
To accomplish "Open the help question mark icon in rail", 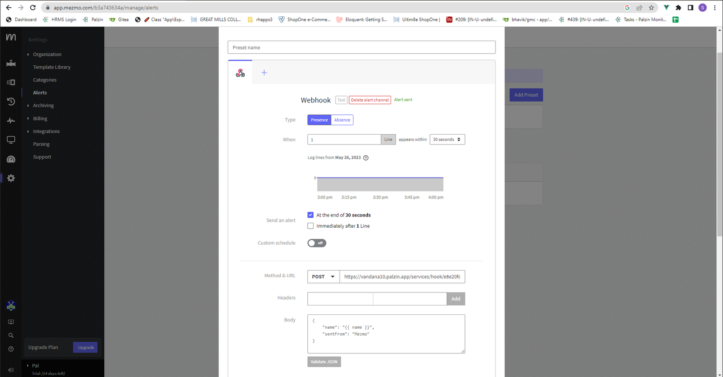I will (11, 349).
